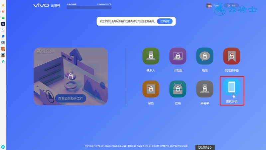Click the 立即验证 verify now button

pyautogui.click(x=165, y=21)
